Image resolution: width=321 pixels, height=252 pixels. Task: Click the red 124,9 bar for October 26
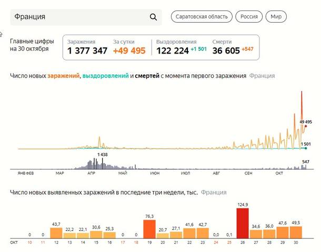[x=243, y=224]
